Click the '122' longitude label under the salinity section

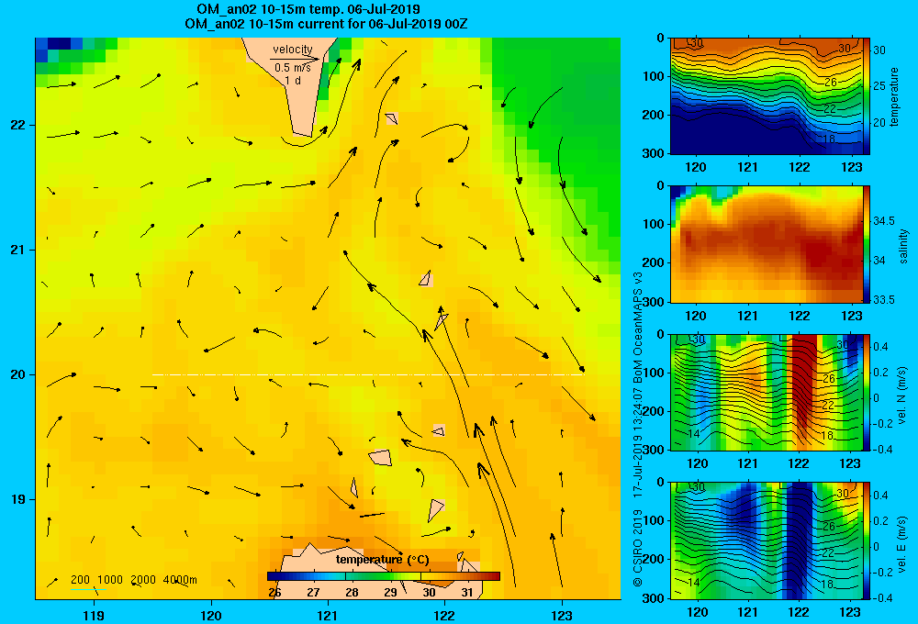[x=800, y=316]
